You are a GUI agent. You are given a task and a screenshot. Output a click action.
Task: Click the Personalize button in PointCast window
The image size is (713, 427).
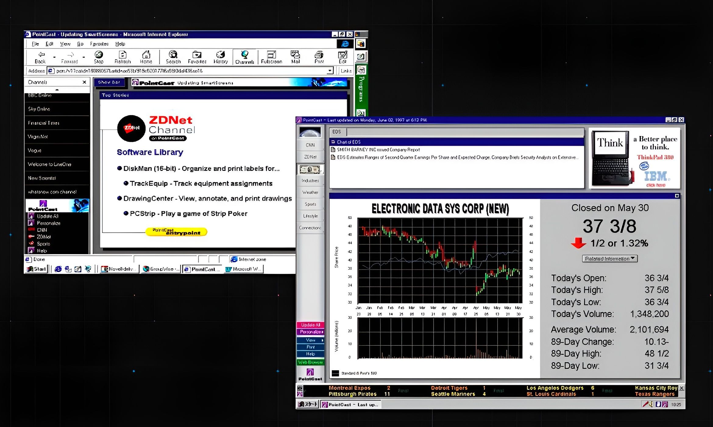tap(310, 332)
